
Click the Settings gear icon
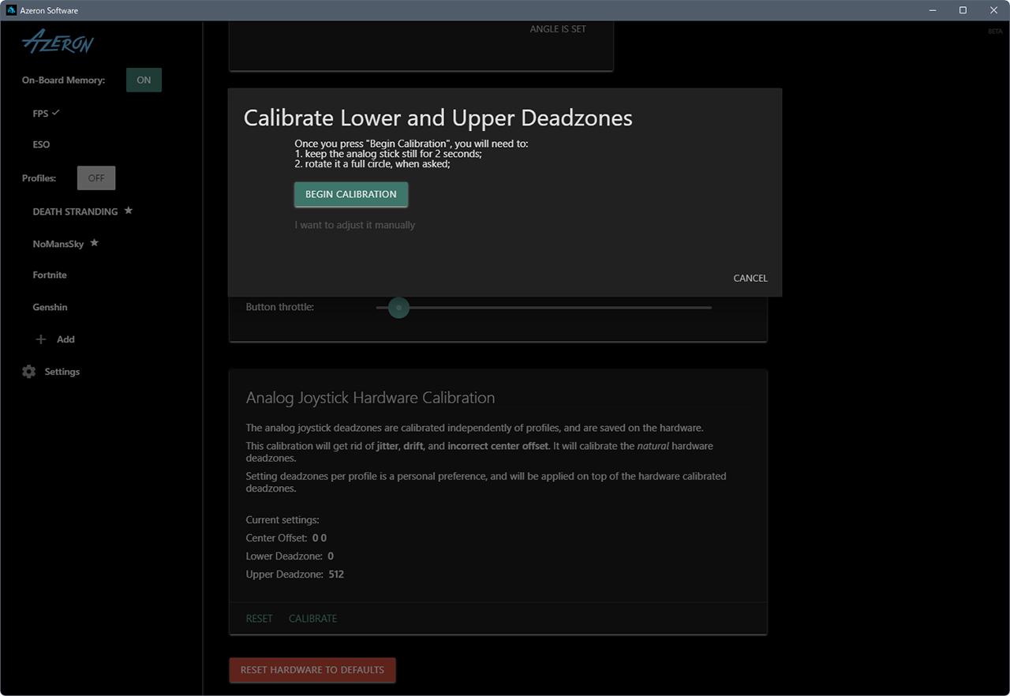[29, 372]
